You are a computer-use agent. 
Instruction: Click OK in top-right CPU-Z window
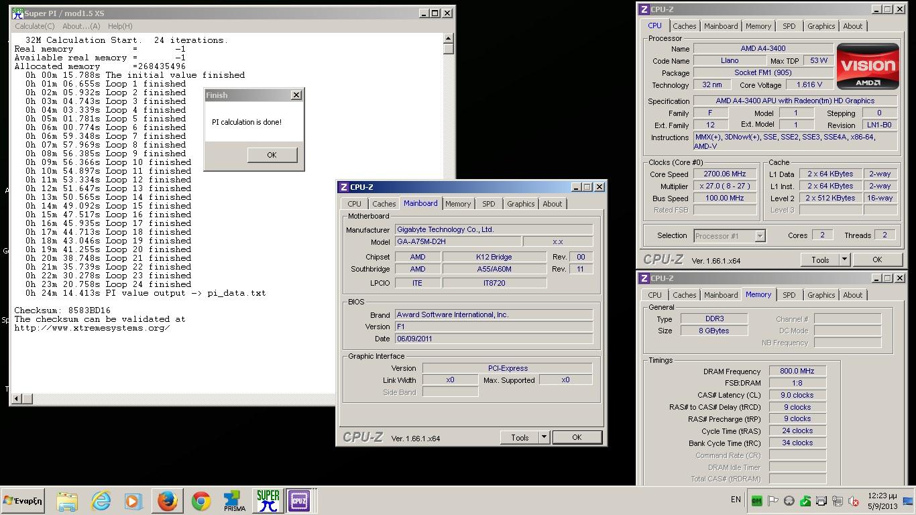877,260
